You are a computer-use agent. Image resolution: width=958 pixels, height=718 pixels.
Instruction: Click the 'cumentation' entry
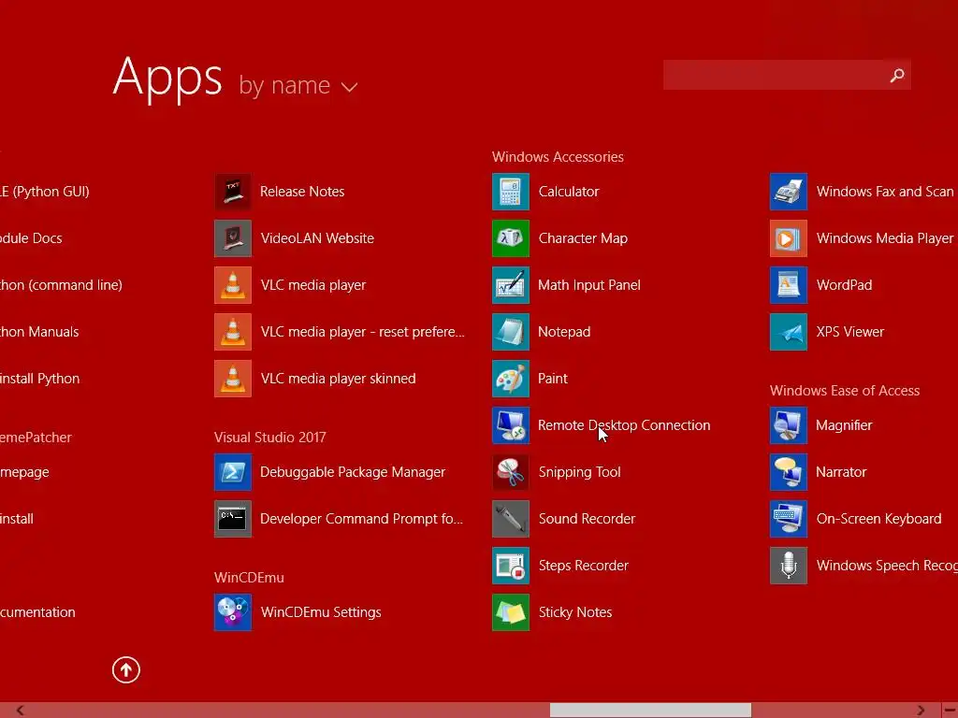pyautogui.click(x=37, y=612)
